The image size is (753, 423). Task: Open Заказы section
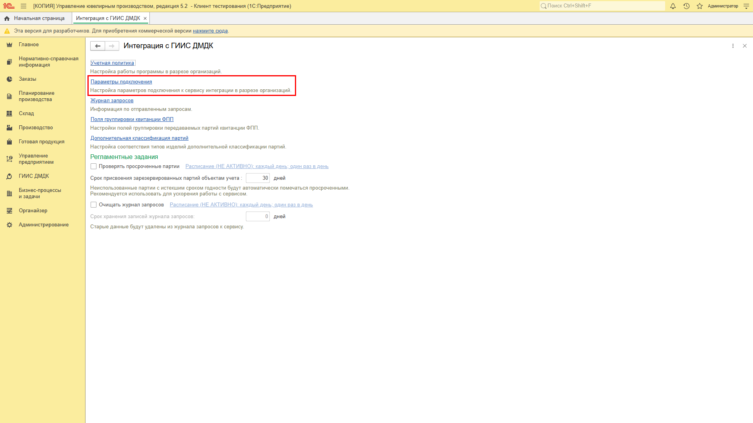click(27, 79)
